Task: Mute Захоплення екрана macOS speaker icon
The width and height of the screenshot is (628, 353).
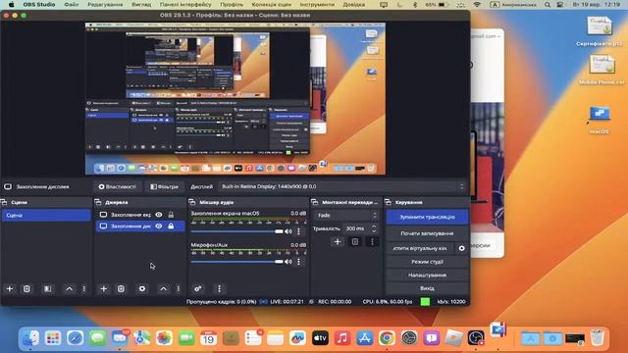Action: [288, 231]
